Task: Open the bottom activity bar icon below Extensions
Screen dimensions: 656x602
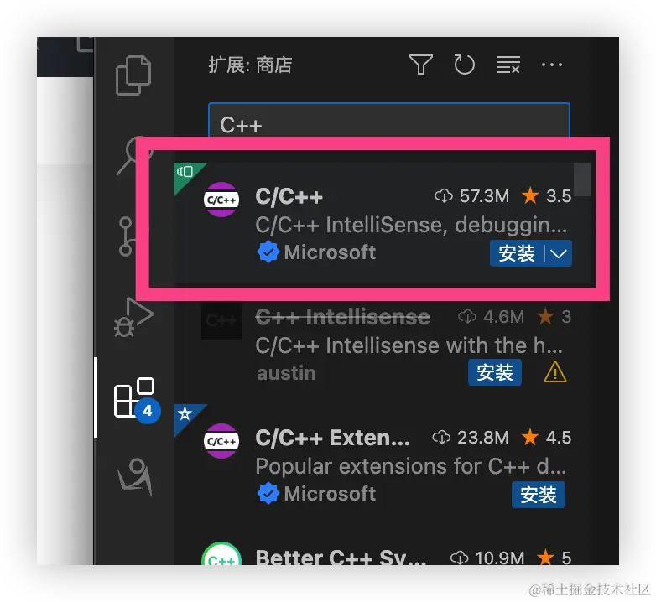Action: coord(135,476)
